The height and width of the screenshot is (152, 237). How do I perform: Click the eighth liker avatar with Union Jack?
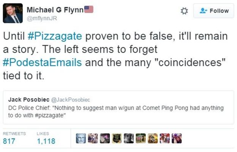pyautogui.click(x=165, y=139)
